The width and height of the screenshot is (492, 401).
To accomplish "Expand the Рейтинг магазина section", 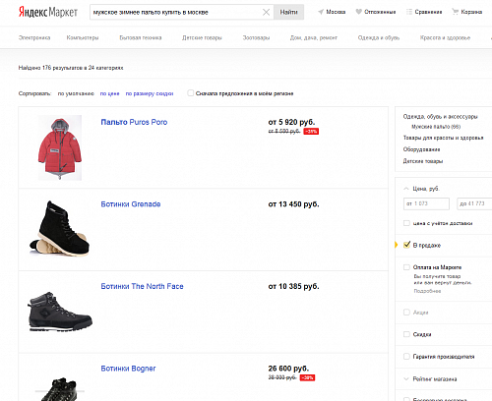I will (x=406, y=379).
